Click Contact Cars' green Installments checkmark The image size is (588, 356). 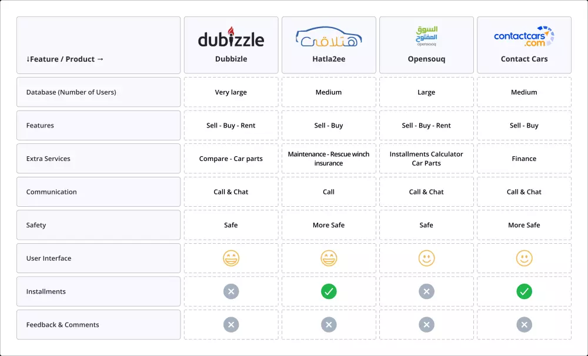pos(524,291)
